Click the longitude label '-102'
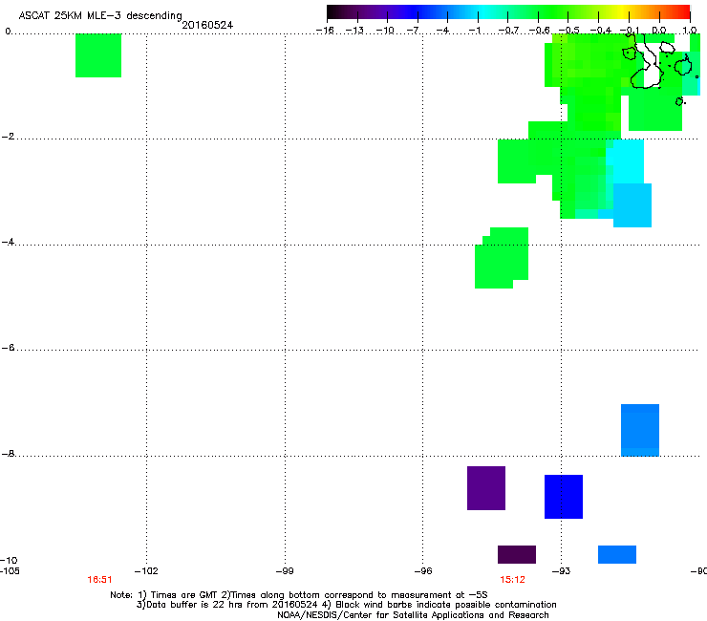 pyautogui.click(x=146, y=571)
